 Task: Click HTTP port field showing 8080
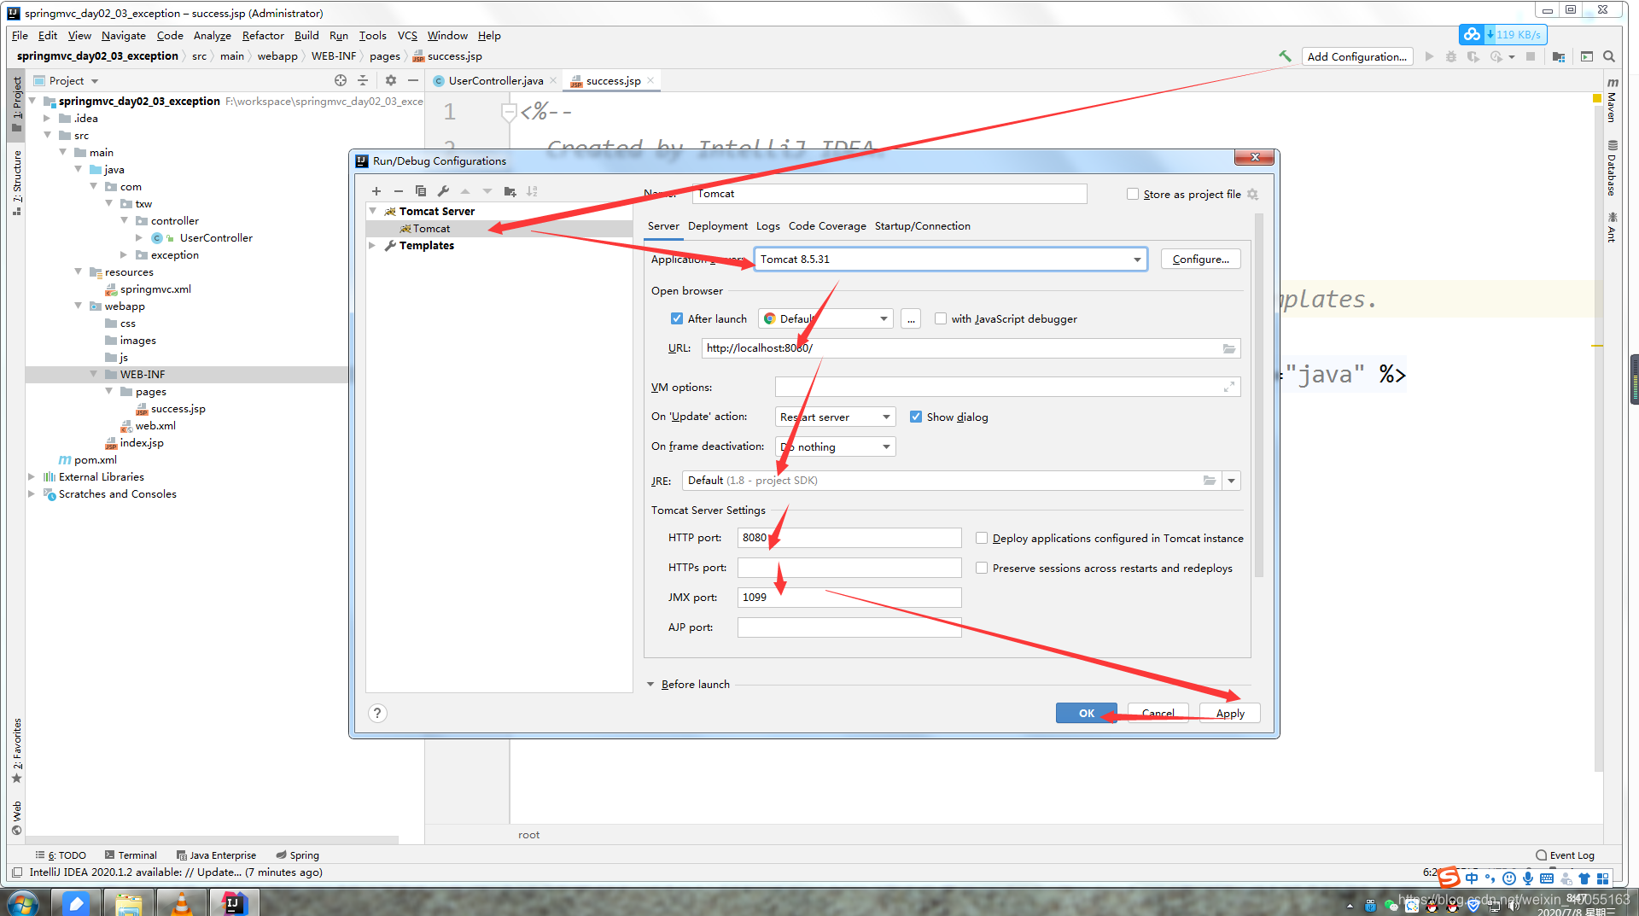pyautogui.click(x=849, y=538)
